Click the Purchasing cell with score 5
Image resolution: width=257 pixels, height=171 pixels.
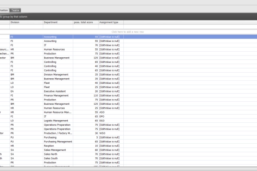point(58,138)
